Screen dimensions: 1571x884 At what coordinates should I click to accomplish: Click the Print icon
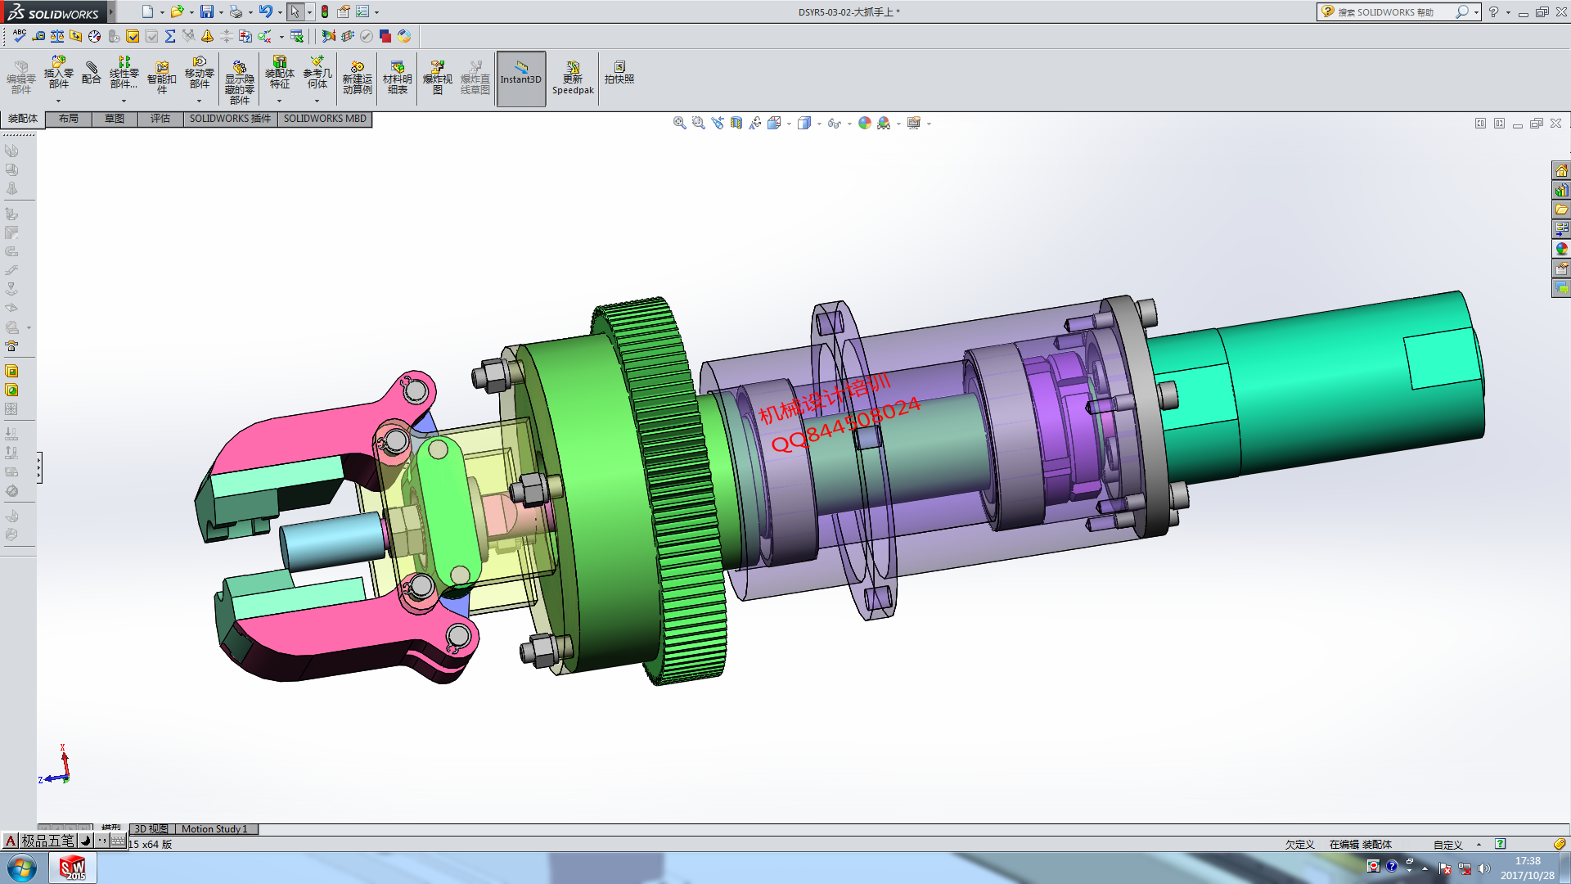236,11
